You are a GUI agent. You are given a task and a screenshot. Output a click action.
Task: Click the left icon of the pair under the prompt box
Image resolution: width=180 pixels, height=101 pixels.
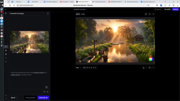tap(44, 92)
